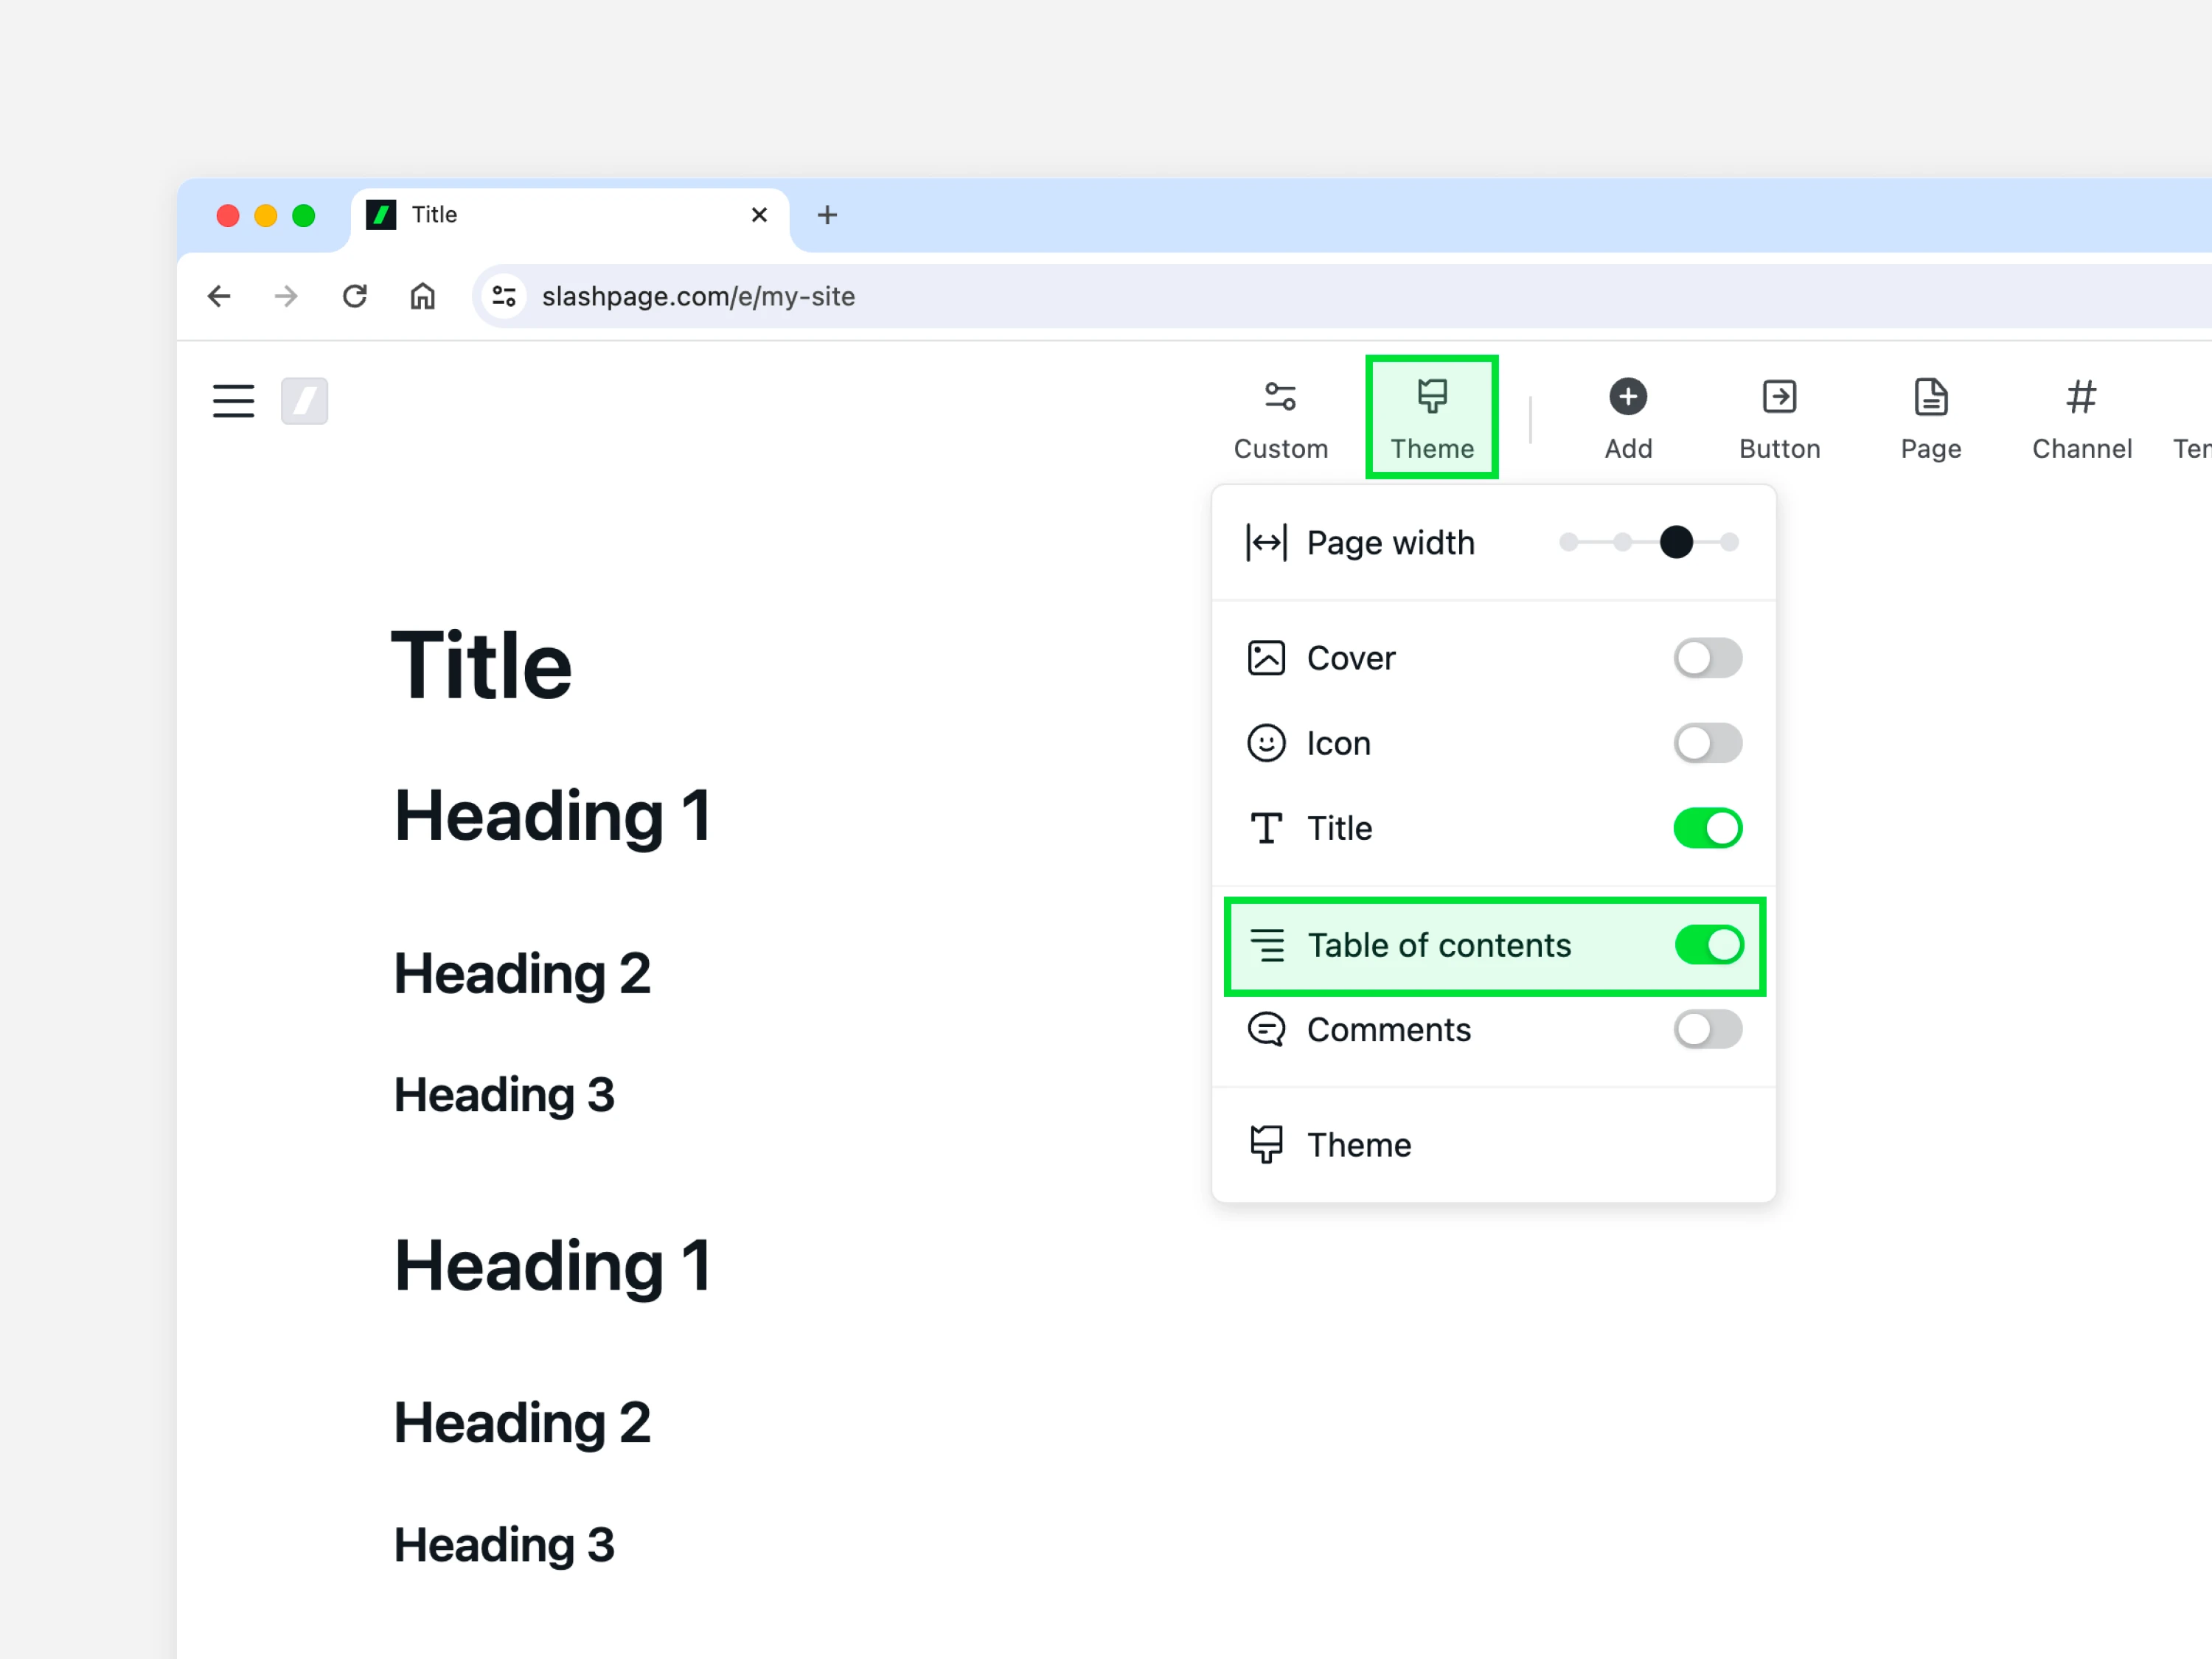The image size is (2212, 1659).
Task: Go forward in browser history
Action: pyautogui.click(x=286, y=296)
